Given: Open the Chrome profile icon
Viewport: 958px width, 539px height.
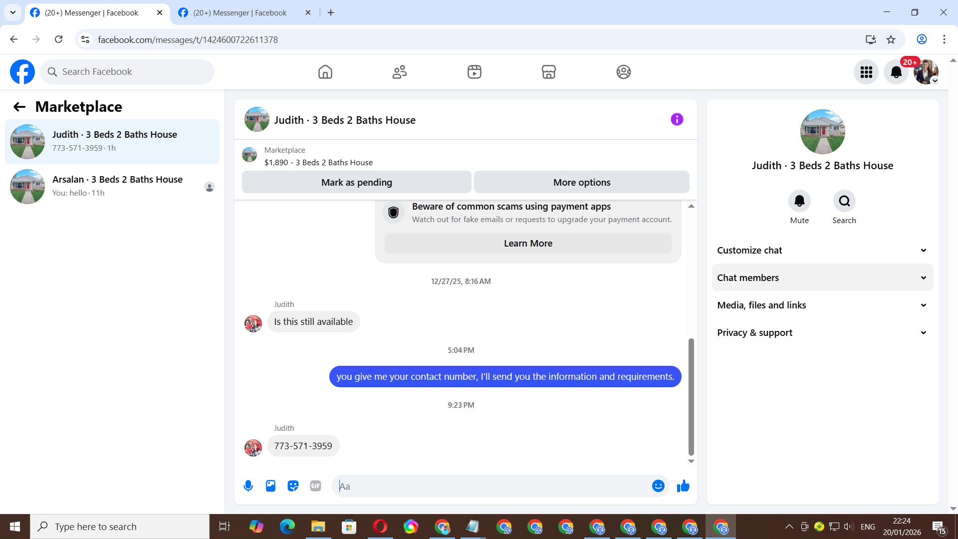Looking at the screenshot, I should coord(922,39).
